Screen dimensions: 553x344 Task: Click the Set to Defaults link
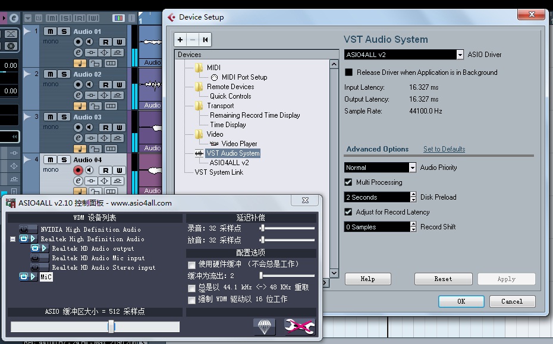tap(444, 149)
